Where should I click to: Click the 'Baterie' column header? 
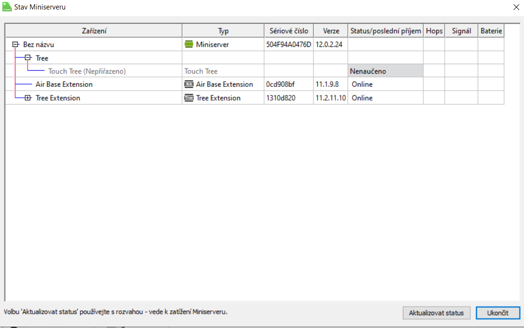tap(491, 31)
